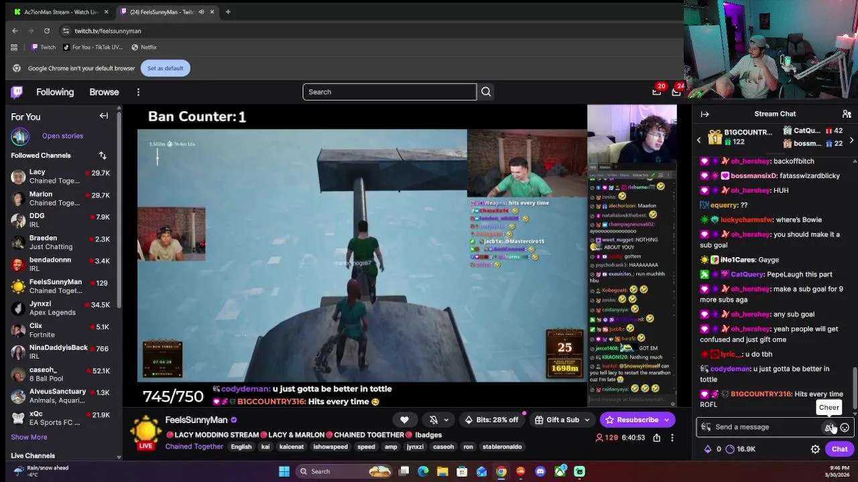Open the Discord icon in the taskbar
This screenshot has height=482, width=858.
point(540,471)
